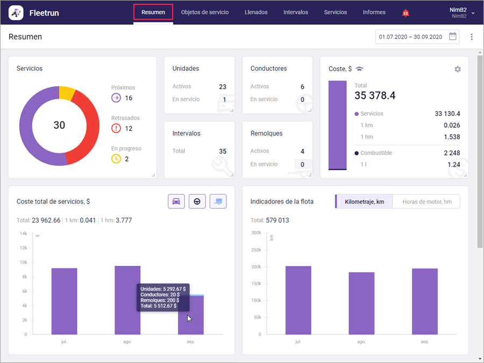Toggle the drivers steering wheel filter

[197, 201]
